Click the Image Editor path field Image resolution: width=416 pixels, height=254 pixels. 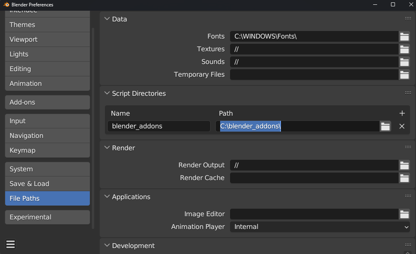click(x=314, y=214)
